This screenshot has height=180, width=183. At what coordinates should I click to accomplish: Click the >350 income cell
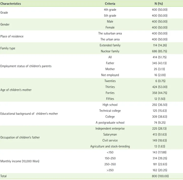tap(110, 170)
